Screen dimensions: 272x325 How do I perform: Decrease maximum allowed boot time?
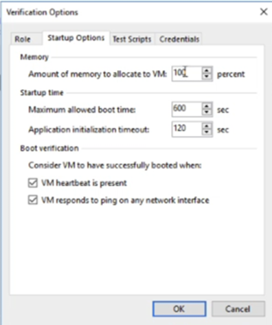tap(207, 113)
